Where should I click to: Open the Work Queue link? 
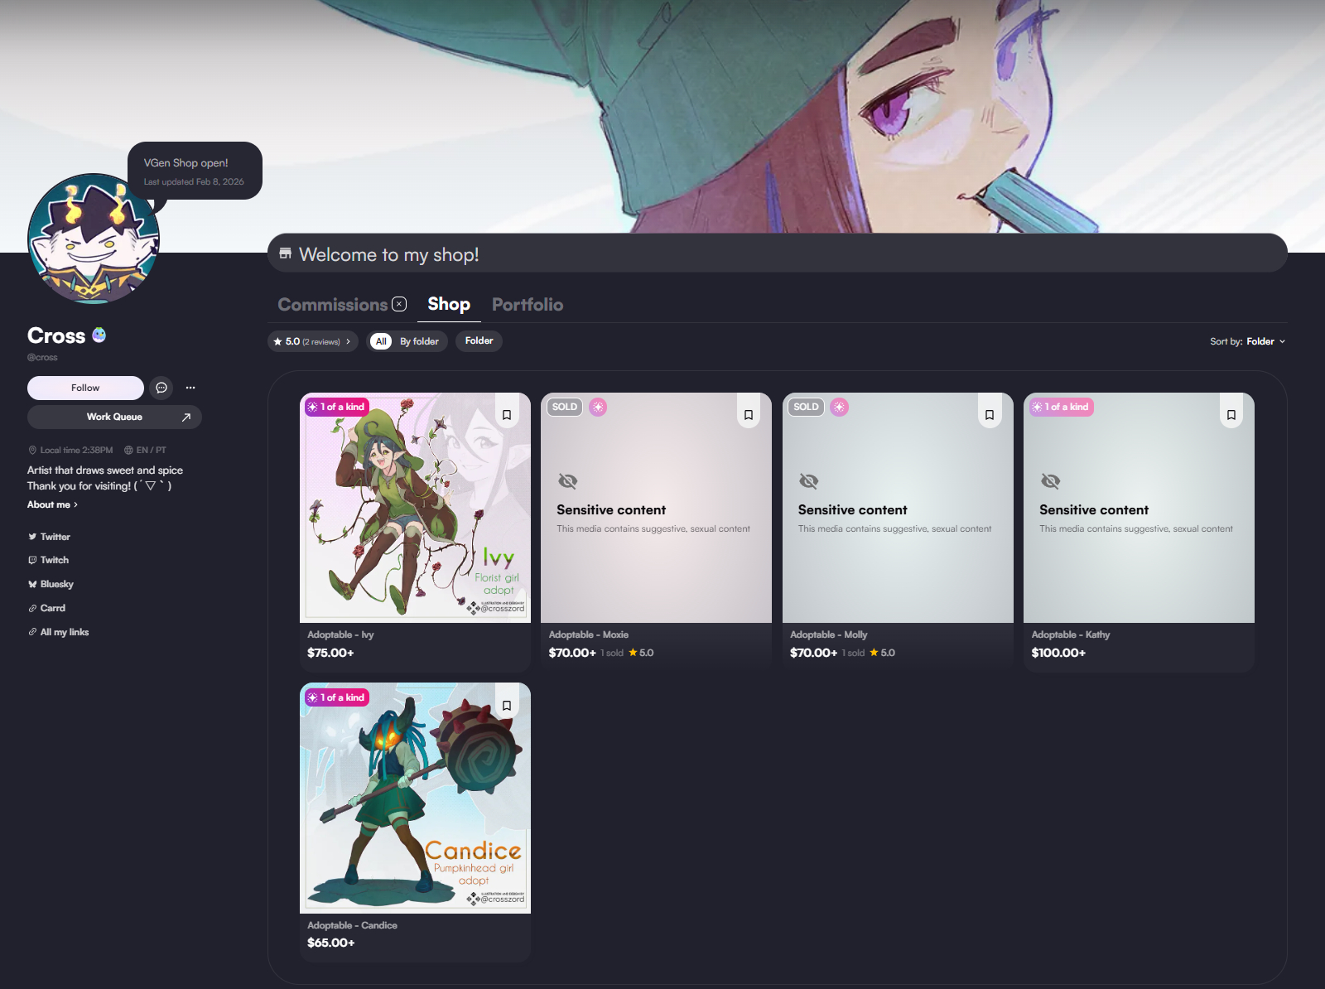point(114,417)
